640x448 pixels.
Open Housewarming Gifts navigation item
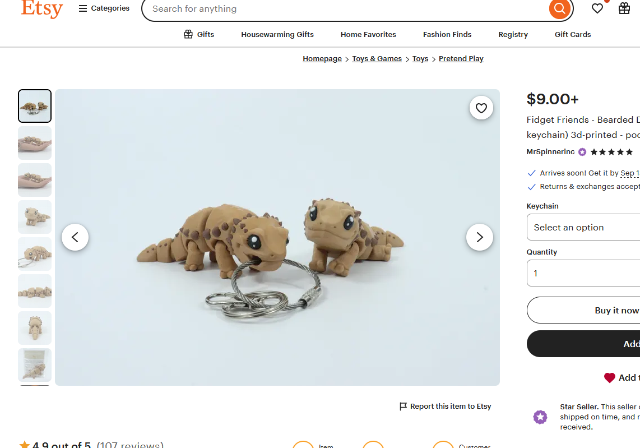(x=277, y=35)
